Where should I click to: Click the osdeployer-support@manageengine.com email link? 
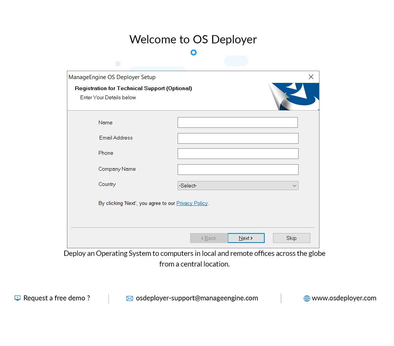(x=197, y=298)
